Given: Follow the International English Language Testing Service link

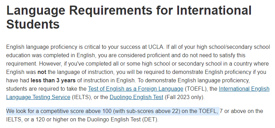Looking at the screenshot, I should (244, 89).
